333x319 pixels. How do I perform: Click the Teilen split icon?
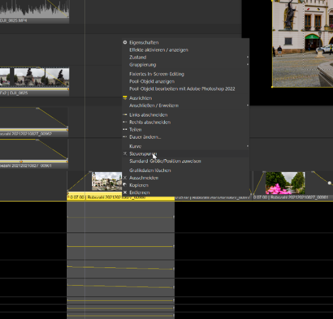tap(125, 129)
